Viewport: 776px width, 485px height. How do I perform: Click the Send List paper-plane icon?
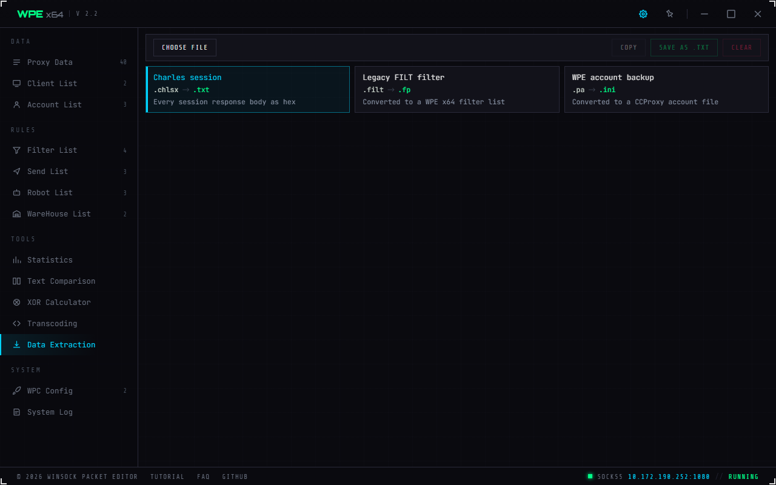pyautogui.click(x=16, y=172)
